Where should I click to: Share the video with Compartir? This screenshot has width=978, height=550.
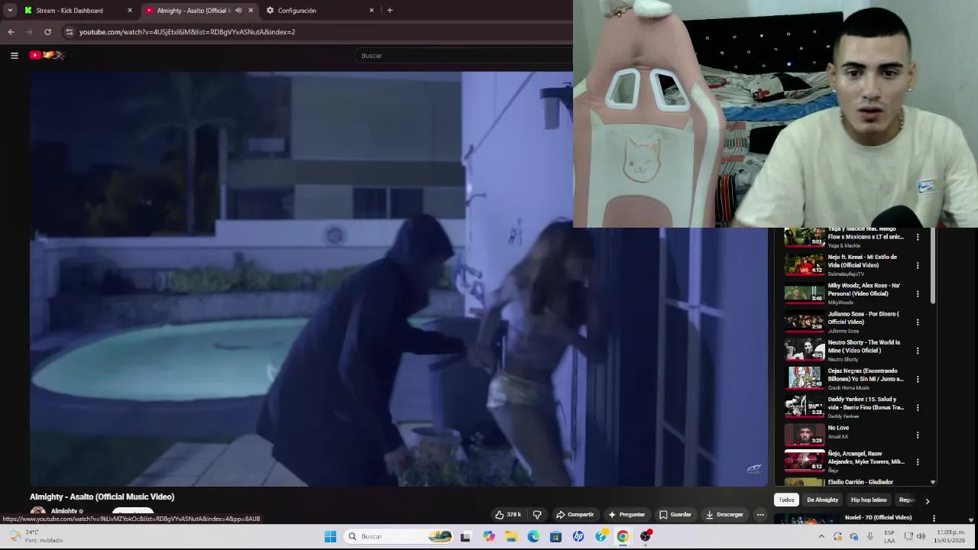pos(575,515)
